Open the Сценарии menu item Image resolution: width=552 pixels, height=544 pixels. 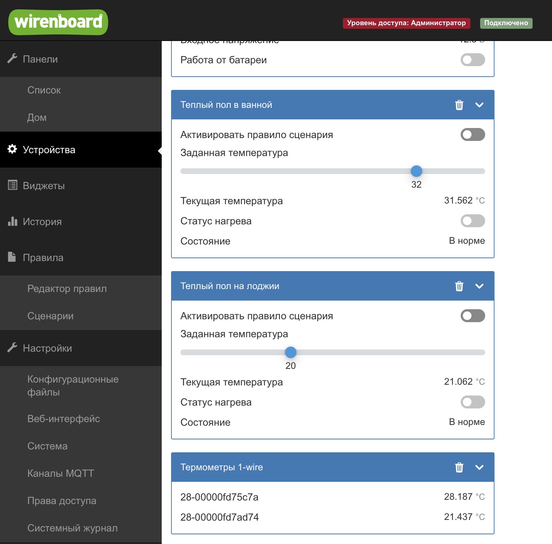point(50,316)
